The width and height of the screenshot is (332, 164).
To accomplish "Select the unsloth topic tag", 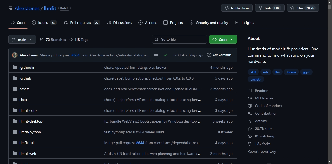I will (256, 79).
